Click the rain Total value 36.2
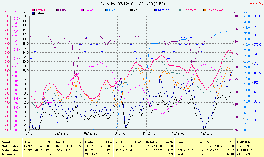Image resolution: width=264 pixels, height=157 pixels. click(201, 154)
